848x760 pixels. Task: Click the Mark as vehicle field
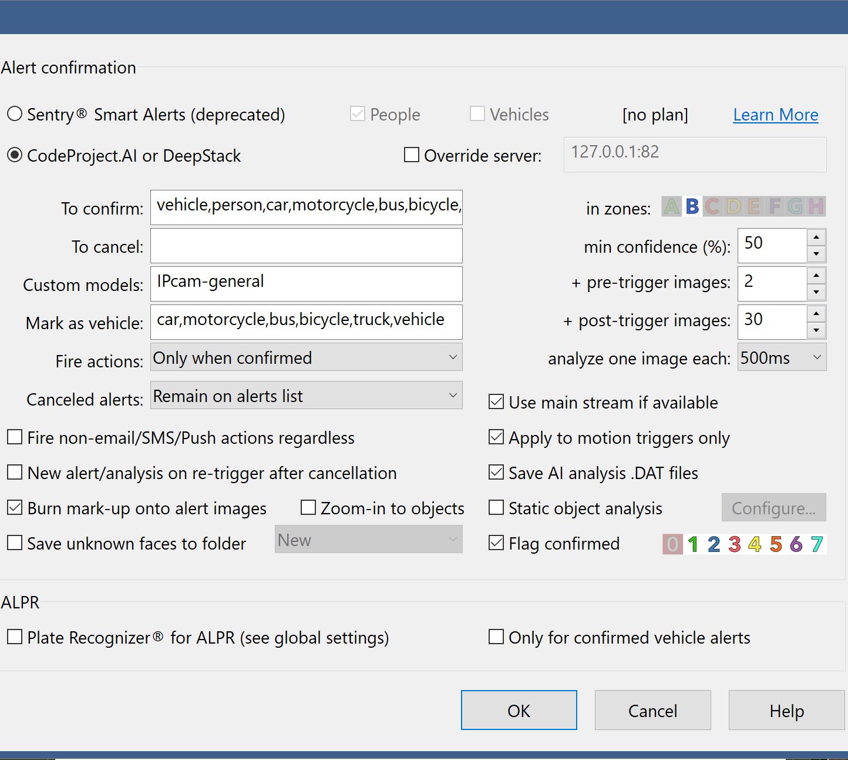(307, 322)
